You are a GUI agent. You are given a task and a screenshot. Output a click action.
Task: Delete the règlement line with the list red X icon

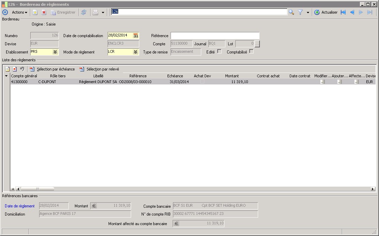(15, 69)
